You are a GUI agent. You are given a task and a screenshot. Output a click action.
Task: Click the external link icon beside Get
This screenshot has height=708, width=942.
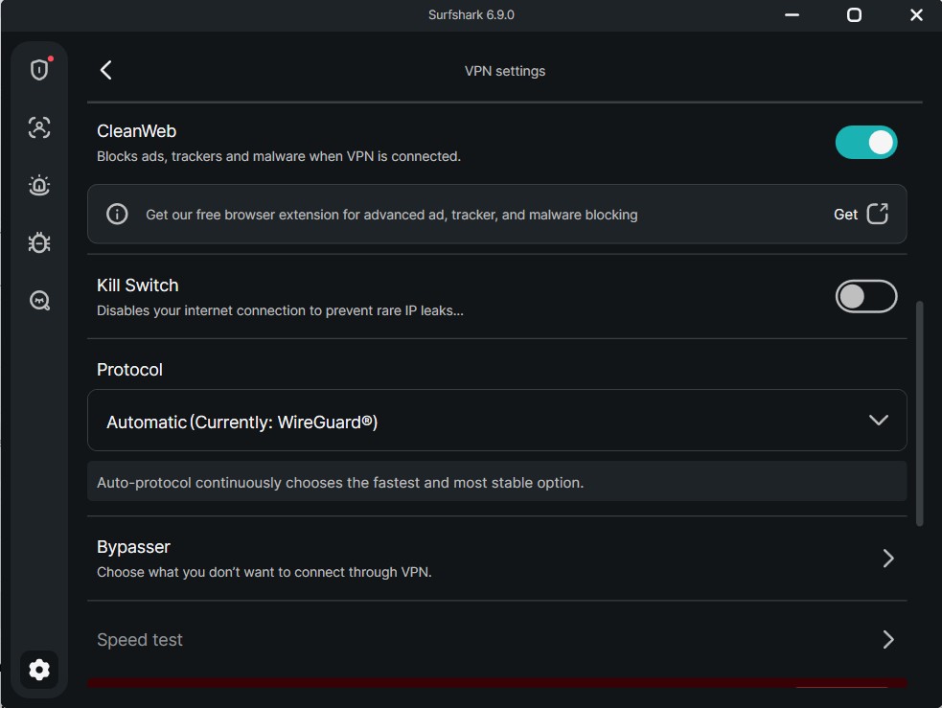877,214
